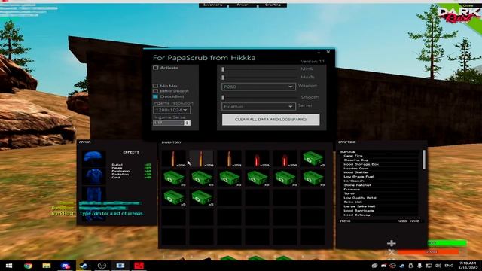Image resolution: width=482 pixels, height=271 pixels.
Task: Select Wood Storage Box in Crafting list
Action: 361,164
